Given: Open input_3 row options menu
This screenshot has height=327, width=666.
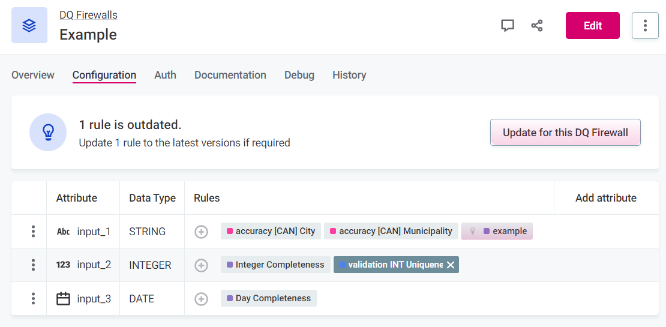Looking at the screenshot, I should coord(34,299).
